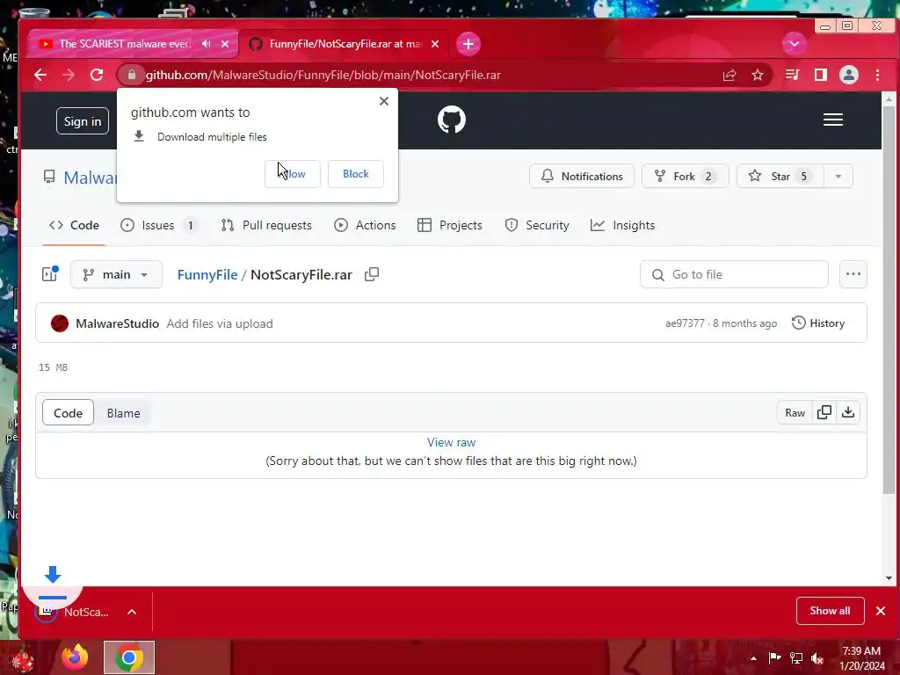Share this page via address bar icon
This screenshot has height=675, width=900.
[x=729, y=75]
